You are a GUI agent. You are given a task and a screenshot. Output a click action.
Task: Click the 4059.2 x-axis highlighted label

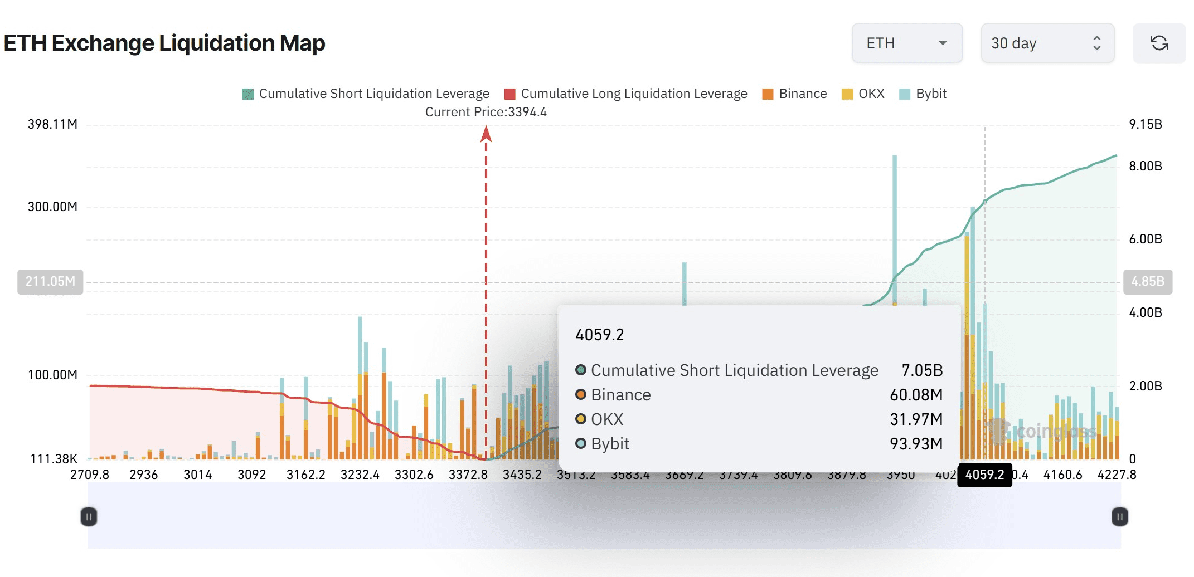click(984, 475)
